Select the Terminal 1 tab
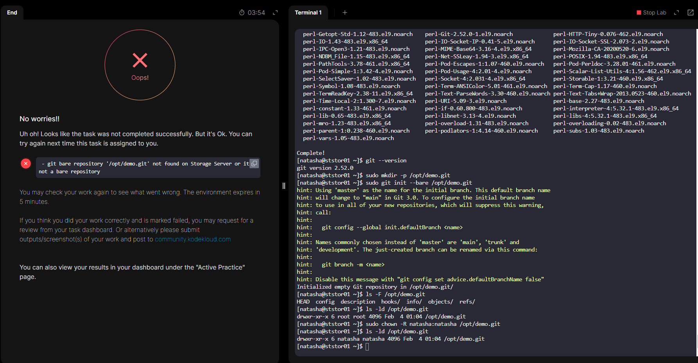The image size is (698, 363). 308,13
